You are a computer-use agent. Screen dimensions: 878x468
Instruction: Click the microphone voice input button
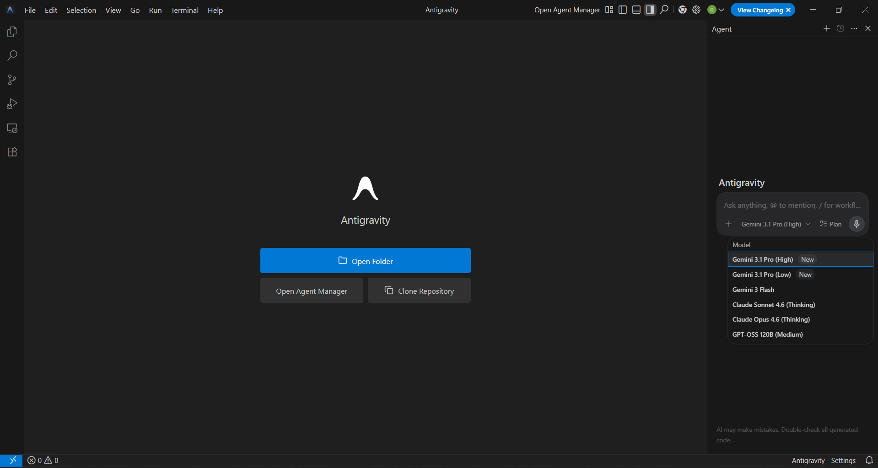(856, 224)
